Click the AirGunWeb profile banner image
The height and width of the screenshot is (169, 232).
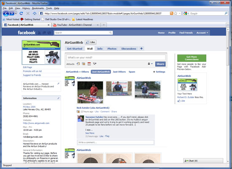tap(41, 53)
